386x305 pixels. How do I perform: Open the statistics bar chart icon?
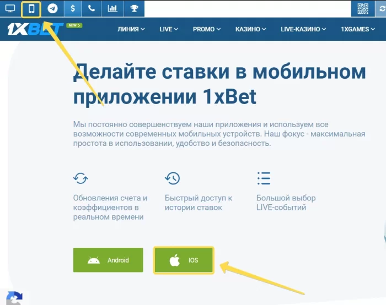pyautogui.click(x=112, y=9)
